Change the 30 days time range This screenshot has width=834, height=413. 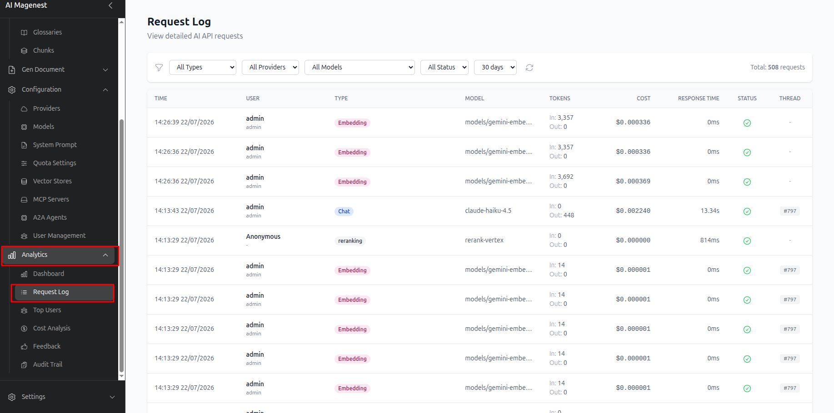click(x=495, y=67)
